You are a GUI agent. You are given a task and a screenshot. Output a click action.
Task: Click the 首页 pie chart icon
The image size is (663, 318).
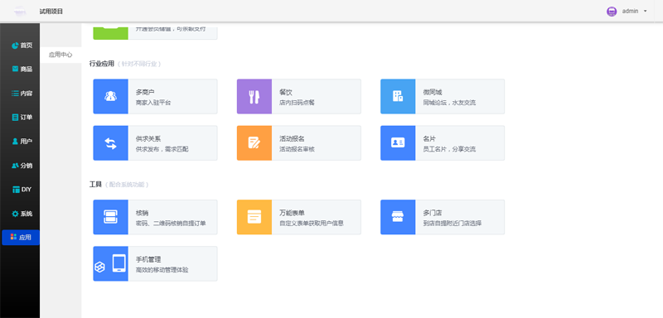pyautogui.click(x=15, y=46)
